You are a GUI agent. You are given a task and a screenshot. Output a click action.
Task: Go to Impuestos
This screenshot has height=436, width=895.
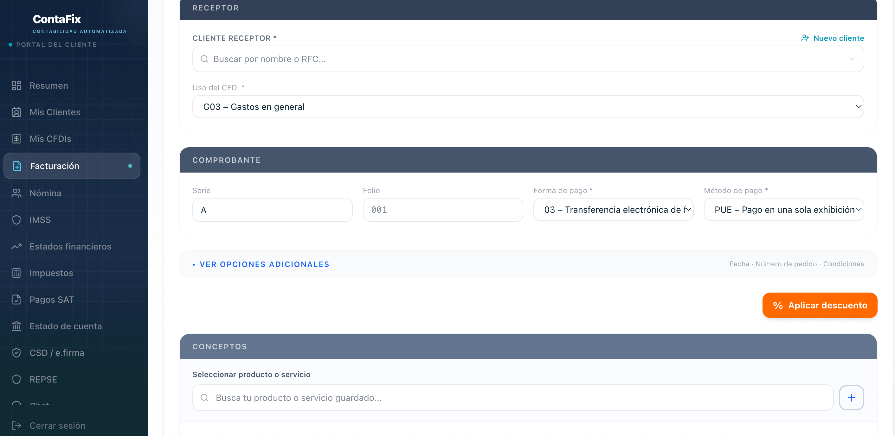pyautogui.click(x=72, y=273)
